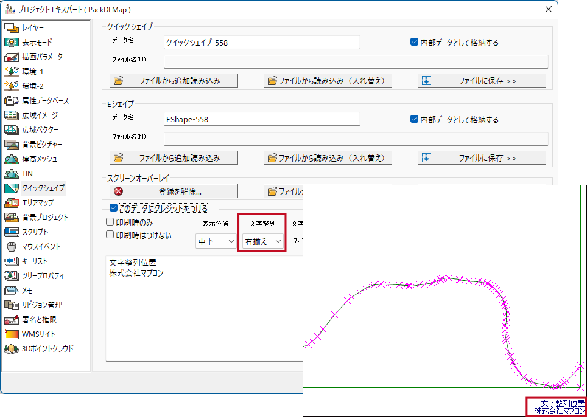Open the エリアマップ icon
The width and height of the screenshot is (587, 417).
11,202
